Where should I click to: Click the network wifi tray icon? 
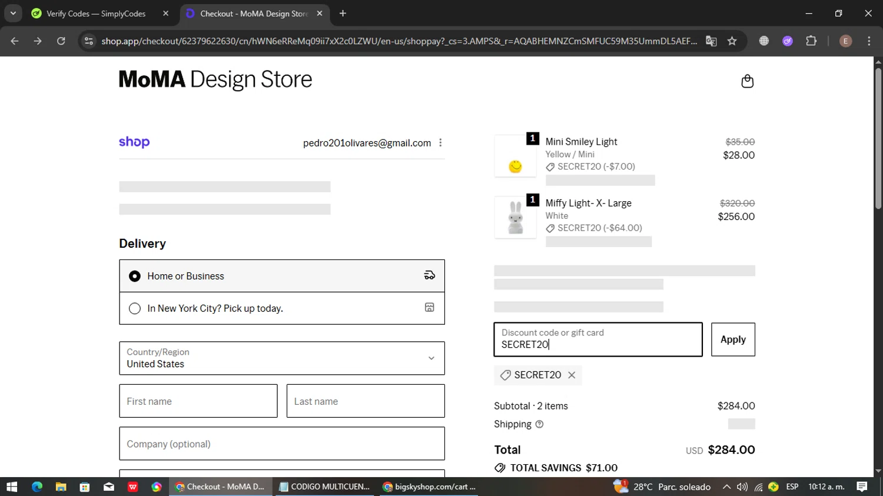758,487
